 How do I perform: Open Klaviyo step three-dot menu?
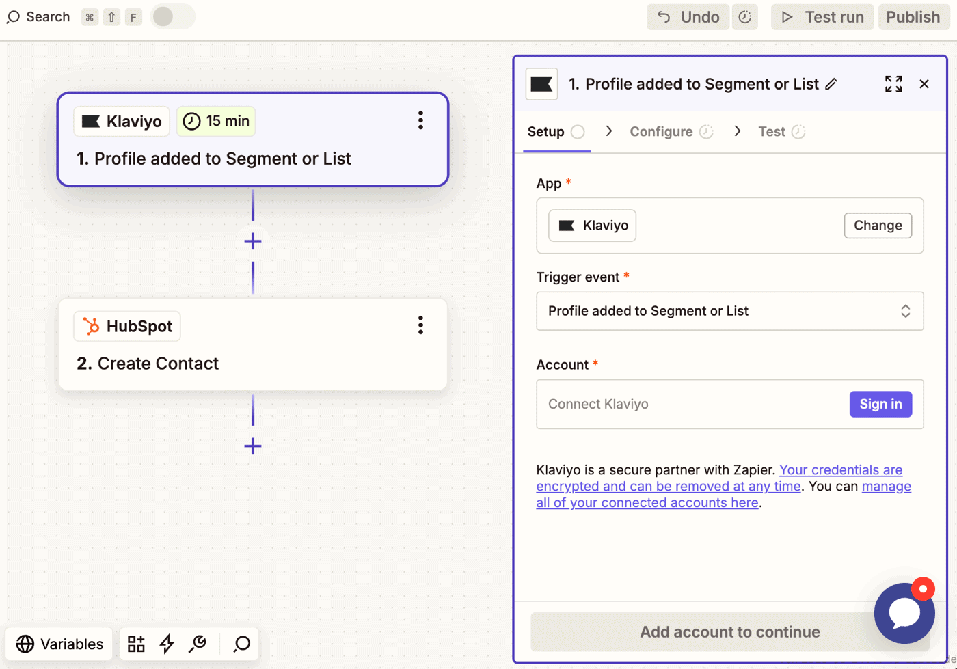[420, 120]
